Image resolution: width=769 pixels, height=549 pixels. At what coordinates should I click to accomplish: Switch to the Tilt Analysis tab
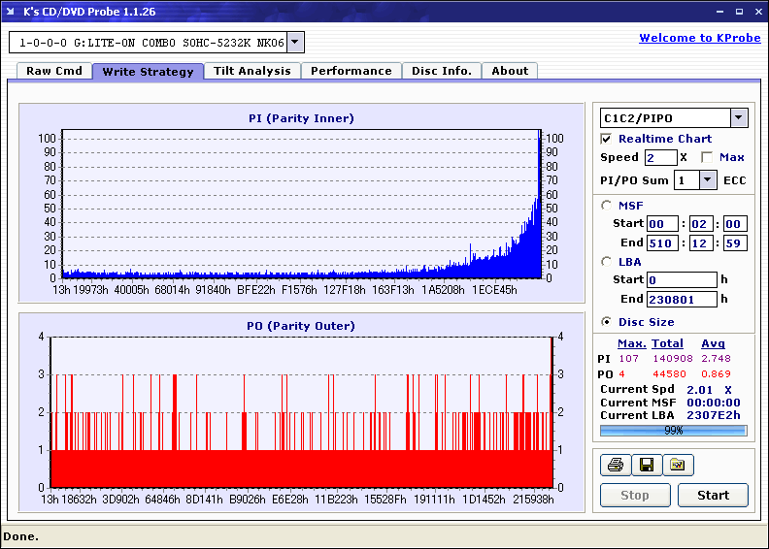click(252, 71)
